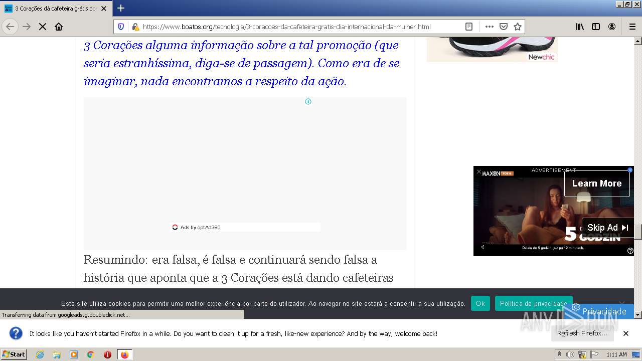
Task: Open File Explorer from taskbar
Action: (57, 354)
